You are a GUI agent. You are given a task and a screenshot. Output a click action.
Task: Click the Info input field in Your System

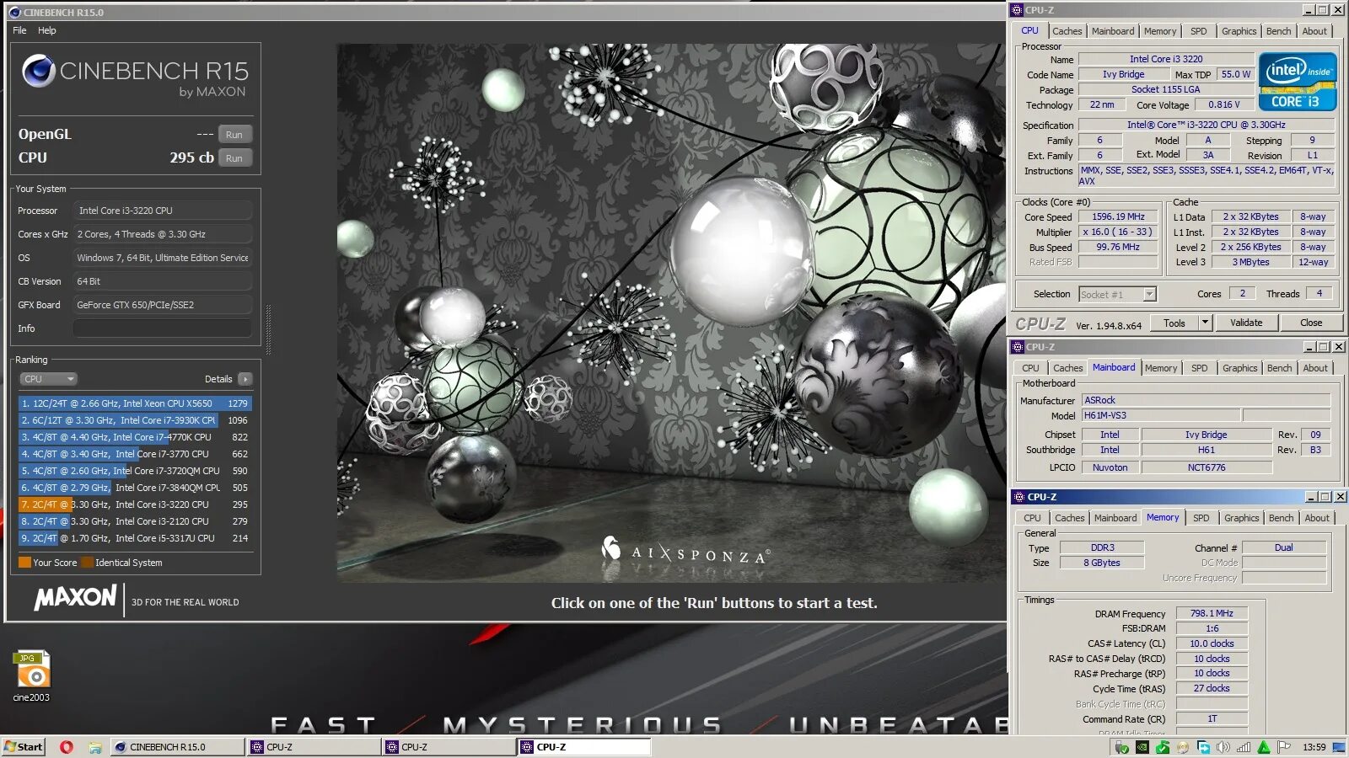tap(163, 328)
